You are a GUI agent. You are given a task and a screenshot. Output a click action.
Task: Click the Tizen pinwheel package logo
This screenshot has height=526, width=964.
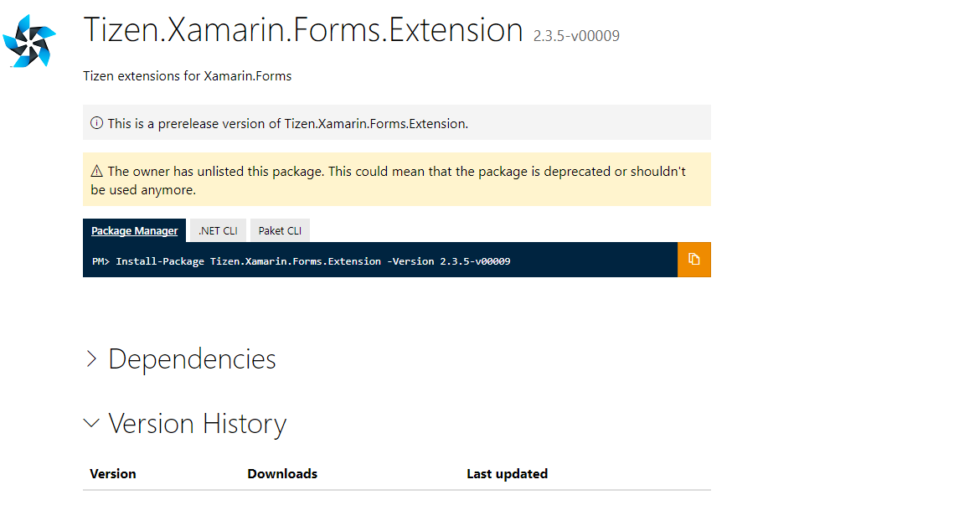pyautogui.click(x=29, y=39)
